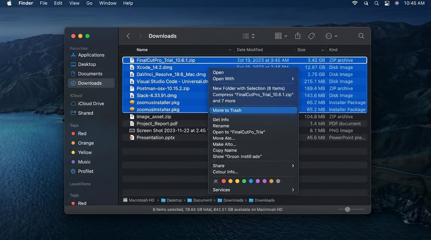431x240 pixels.
Task: Open the View menu in menu bar
Action: (74, 3)
